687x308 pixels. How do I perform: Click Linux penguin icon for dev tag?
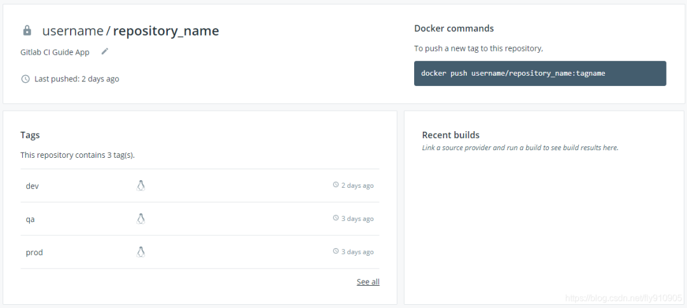pyautogui.click(x=141, y=185)
